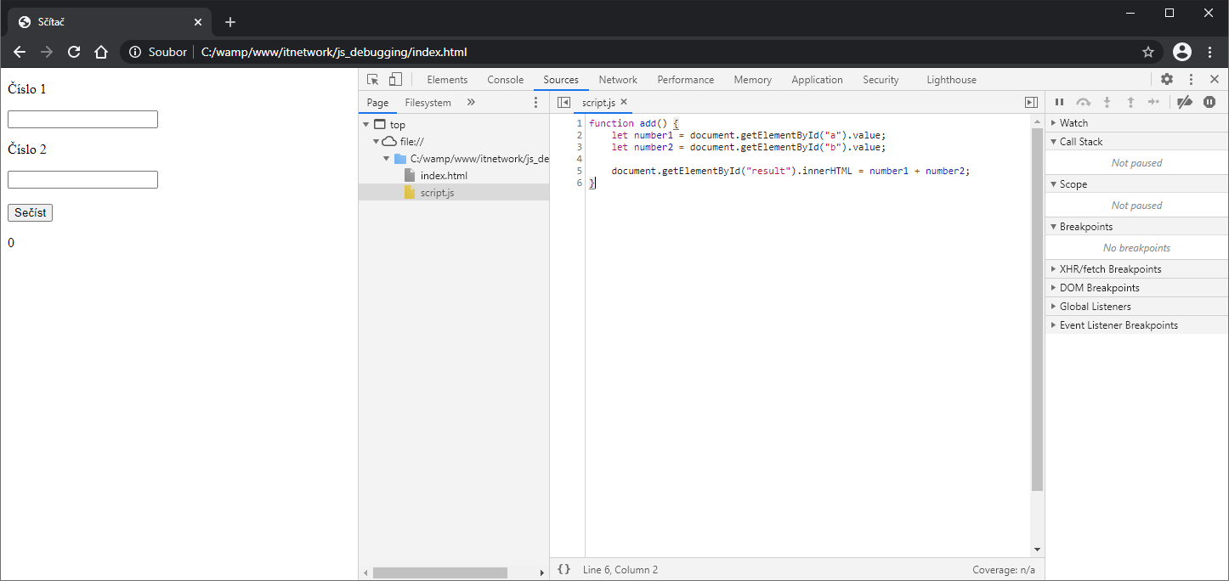This screenshot has width=1229, height=581.
Task: Hide the navigator sidebar icon
Action: click(x=564, y=102)
